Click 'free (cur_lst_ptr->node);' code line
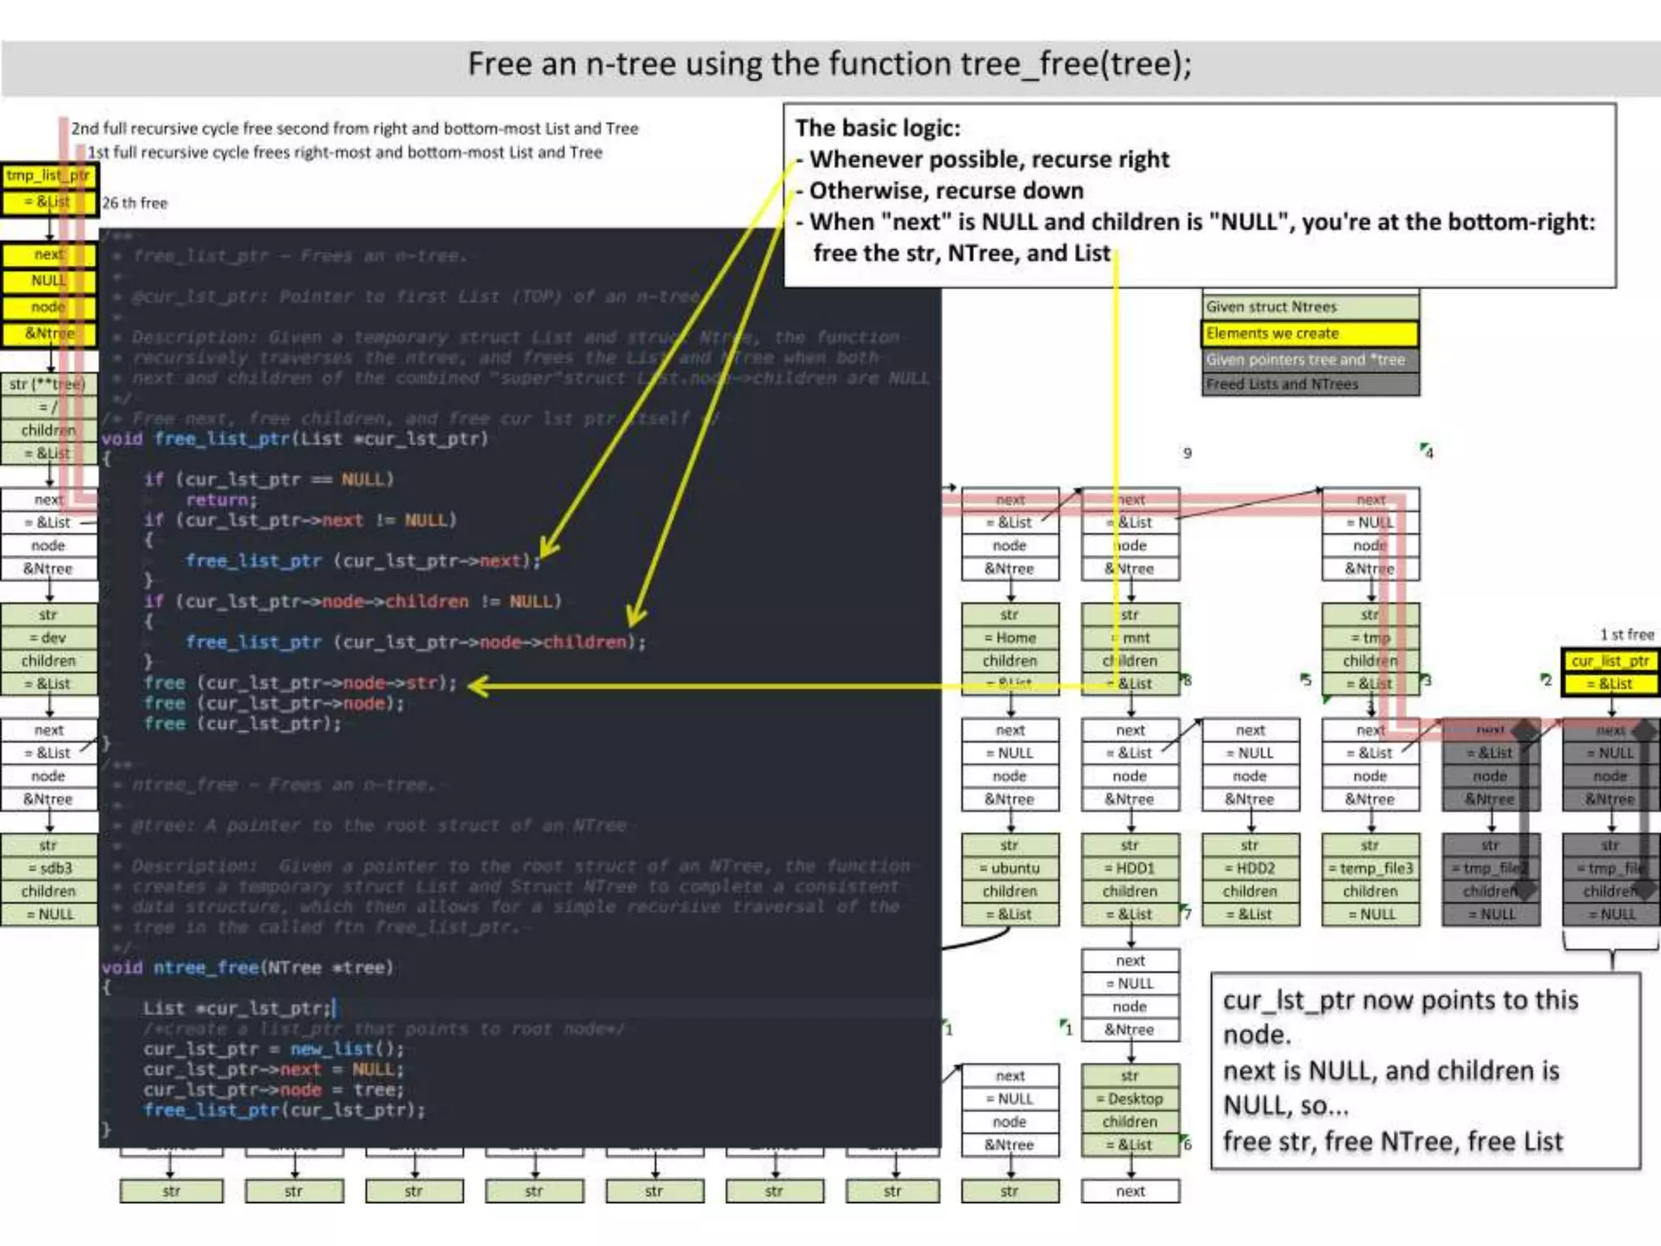The image size is (1661, 1246). 274,702
